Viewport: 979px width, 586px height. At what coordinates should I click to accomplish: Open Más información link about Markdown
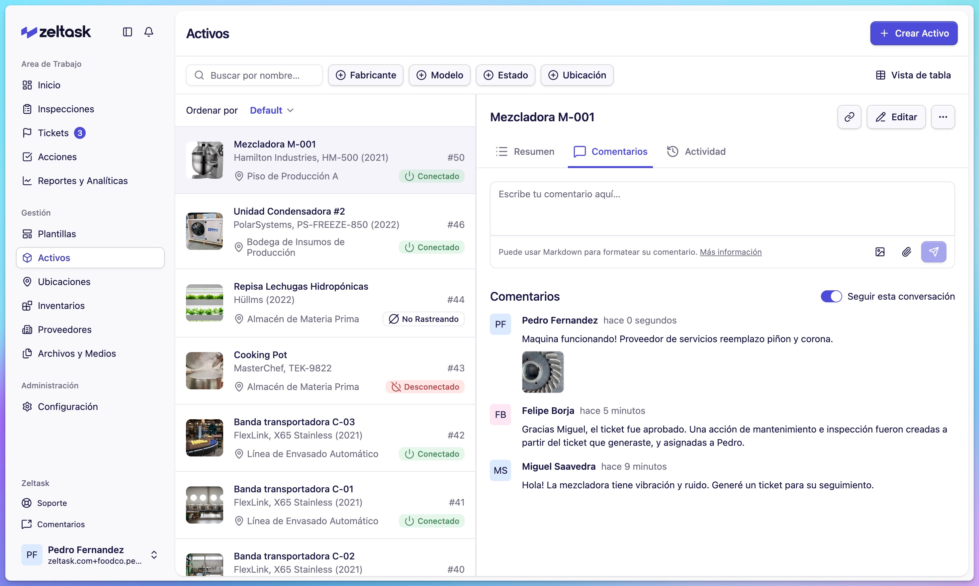pos(730,252)
